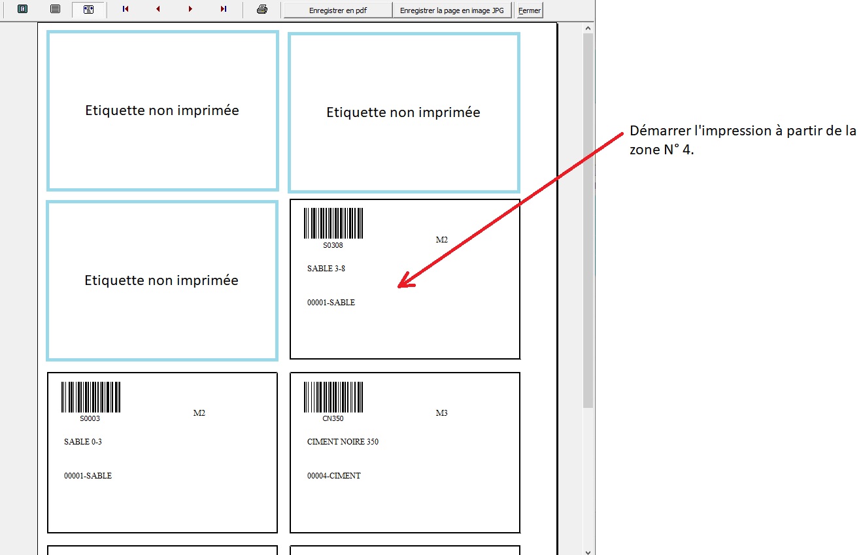Click 00001-SABLE under SABLE 0-3
This screenshot has height=555, width=863.
(88, 476)
